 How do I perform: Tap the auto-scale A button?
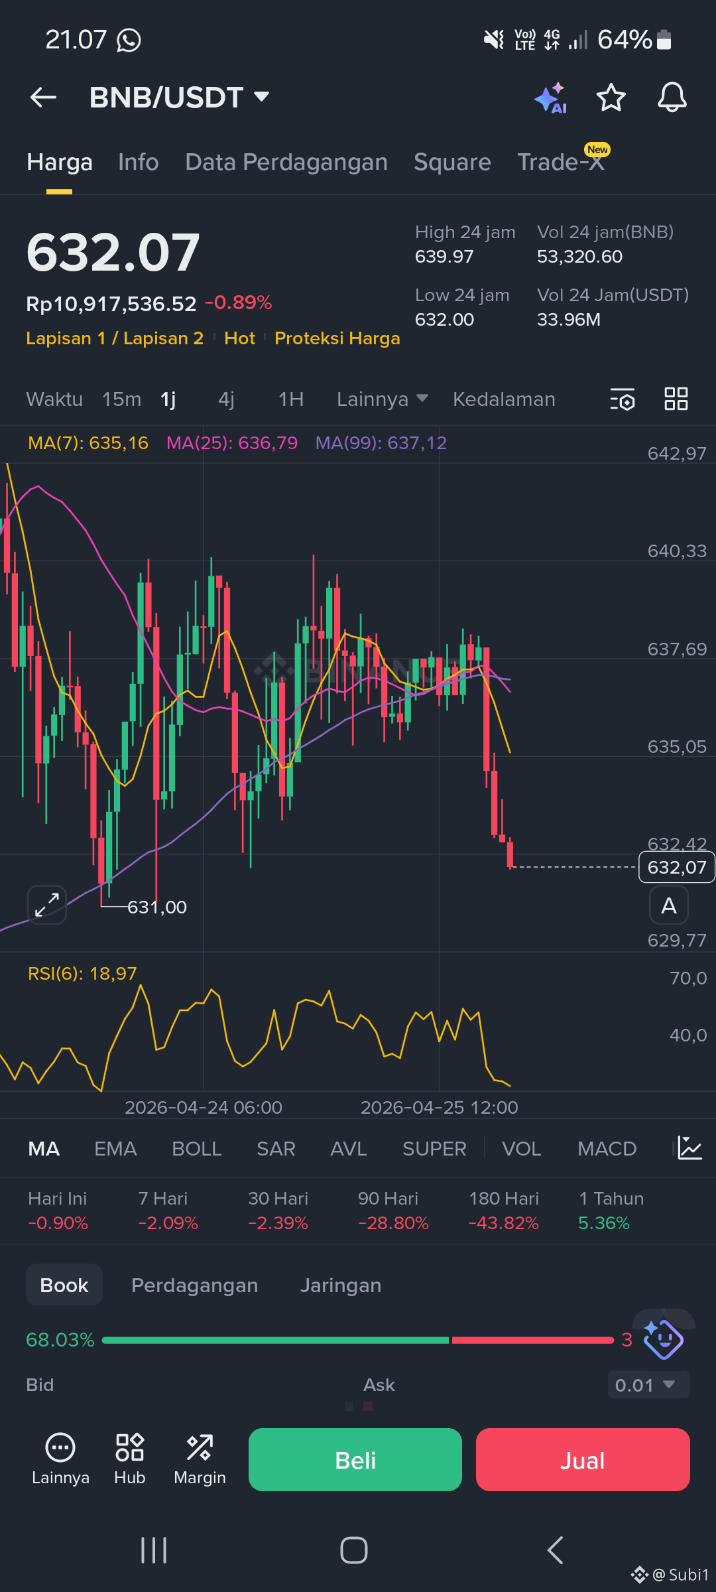669,905
